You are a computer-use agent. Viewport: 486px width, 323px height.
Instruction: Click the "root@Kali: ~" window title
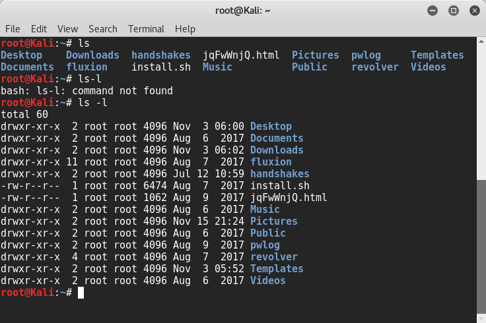pos(243,11)
